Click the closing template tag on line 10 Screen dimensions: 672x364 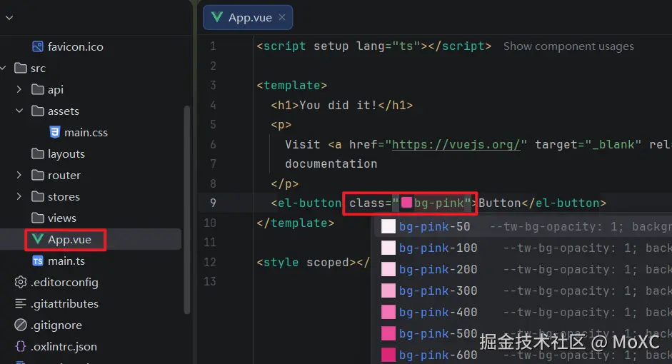[295, 223]
